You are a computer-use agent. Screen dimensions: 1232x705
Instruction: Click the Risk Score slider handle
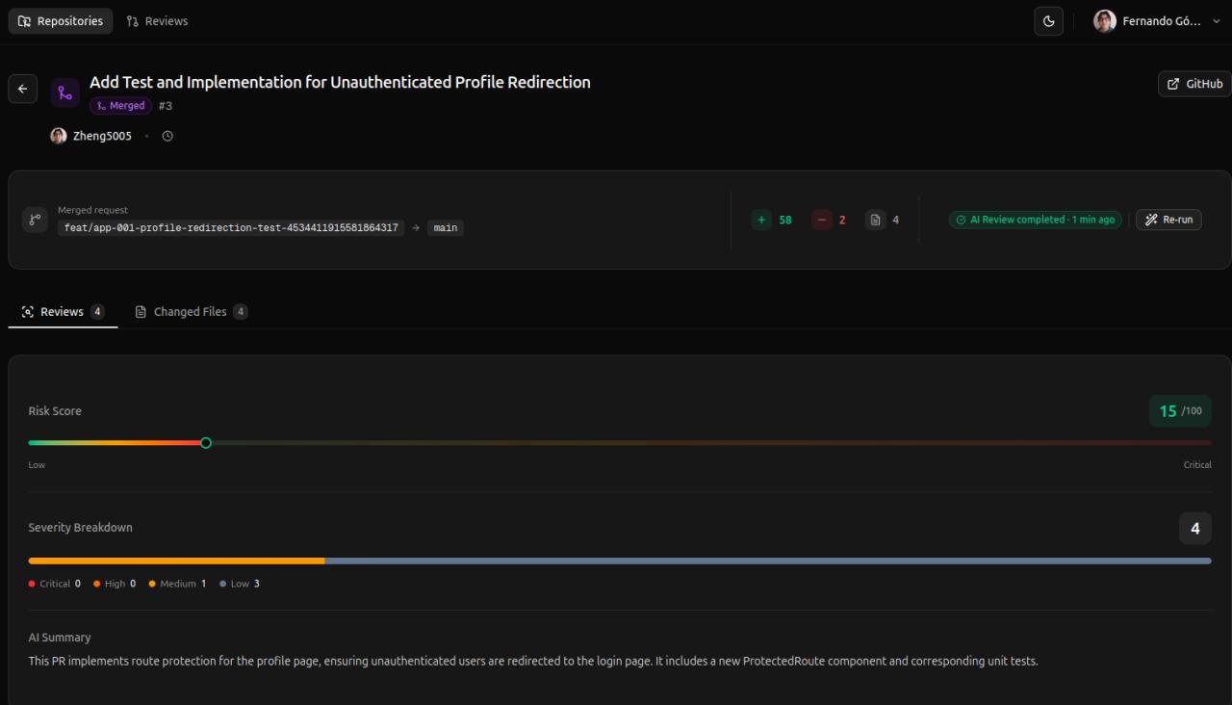coord(205,443)
